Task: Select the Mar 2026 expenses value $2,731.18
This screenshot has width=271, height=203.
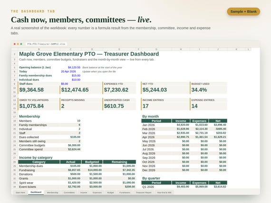Action: click(202, 133)
